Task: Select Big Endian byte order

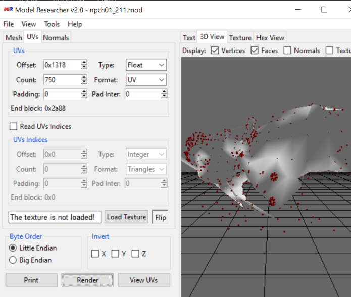Action: click(13, 260)
